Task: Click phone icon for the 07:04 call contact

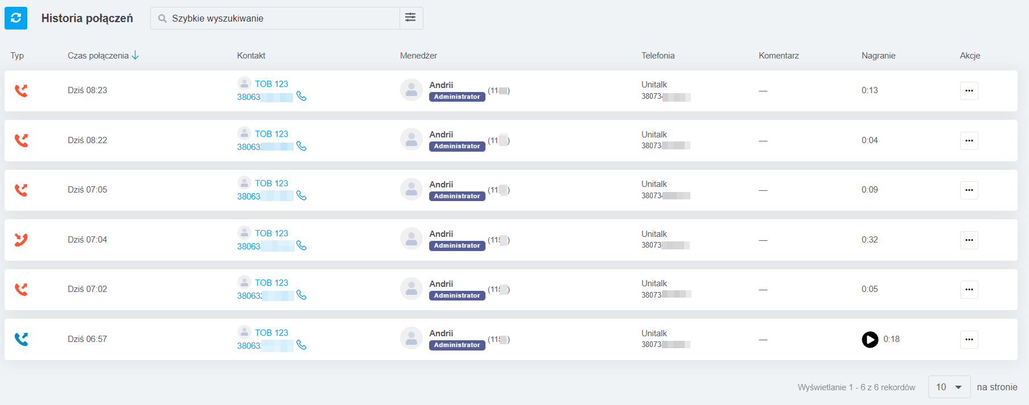Action: point(302,246)
